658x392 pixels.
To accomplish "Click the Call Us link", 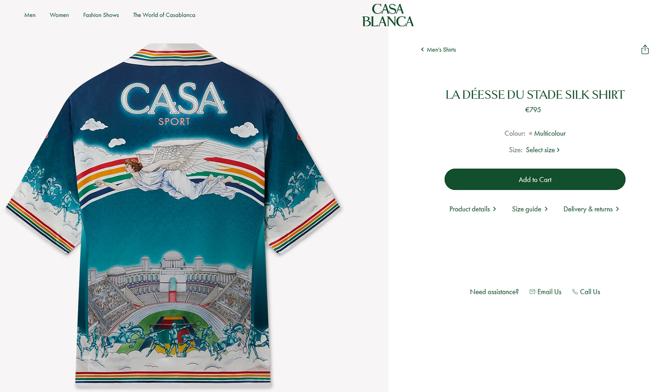I will (590, 292).
